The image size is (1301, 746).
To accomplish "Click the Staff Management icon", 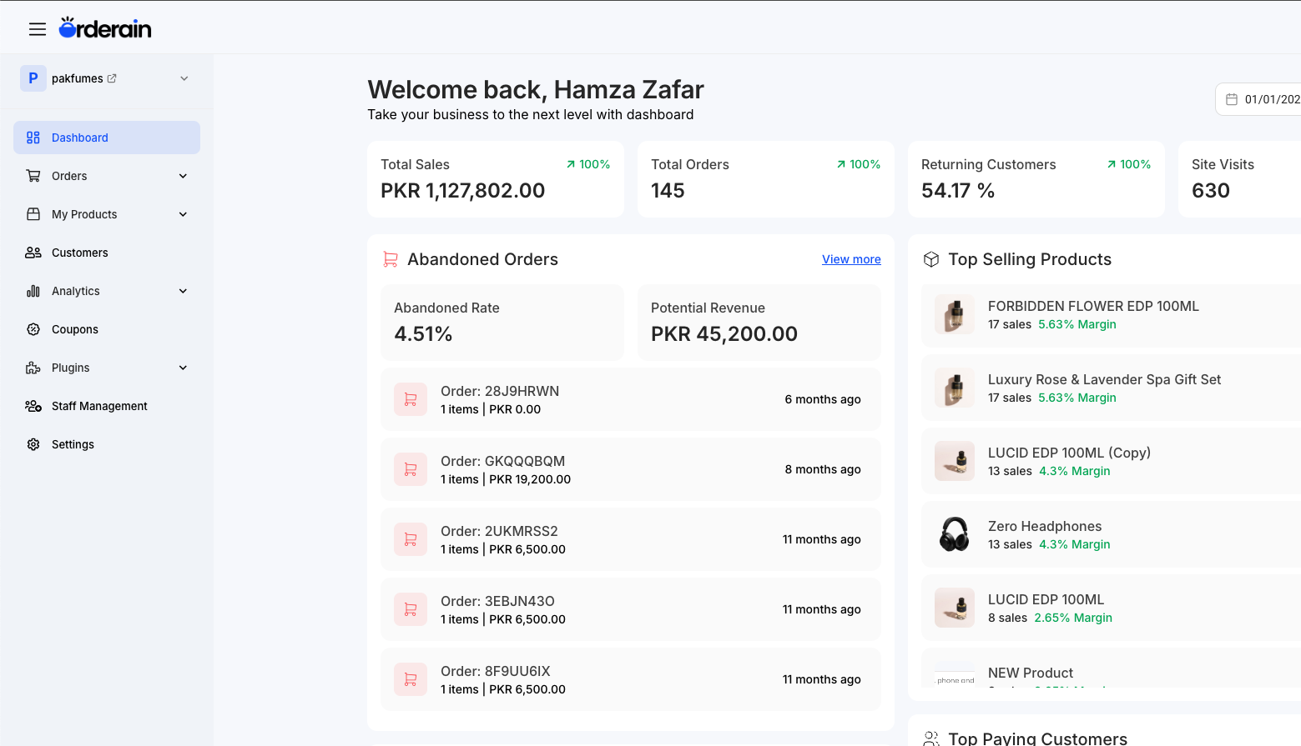I will (33, 406).
